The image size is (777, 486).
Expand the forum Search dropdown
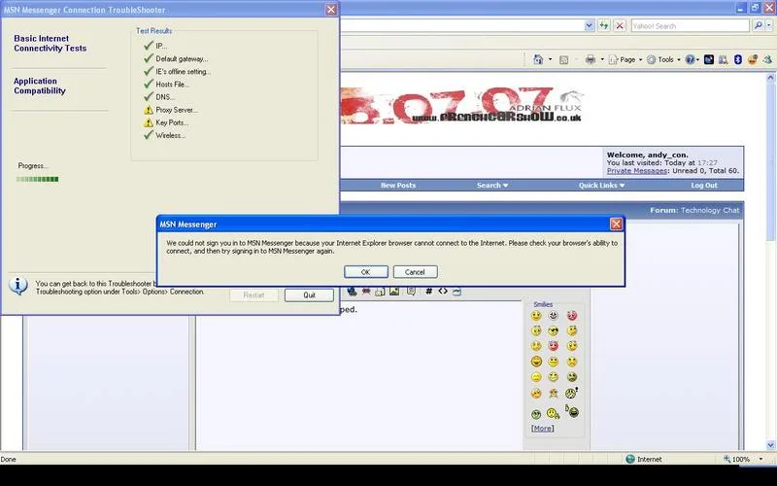click(492, 185)
